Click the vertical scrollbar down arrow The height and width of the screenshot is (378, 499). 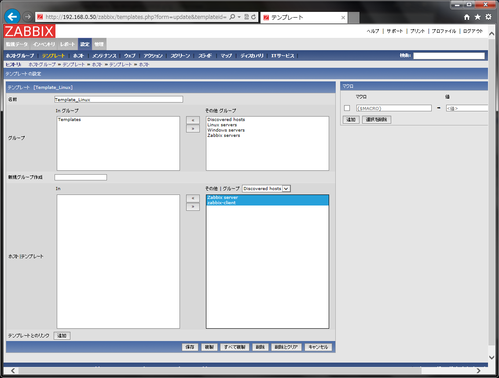pyautogui.click(x=492, y=357)
